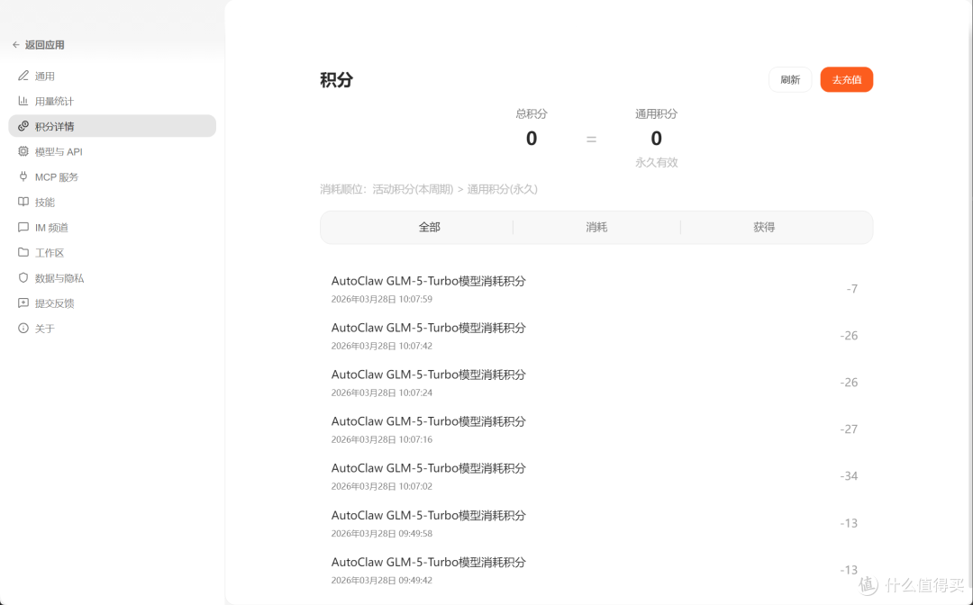Viewport: 973px width, 605px height.
Task: Open the 提交反馈 page
Action: pos(113,303)
